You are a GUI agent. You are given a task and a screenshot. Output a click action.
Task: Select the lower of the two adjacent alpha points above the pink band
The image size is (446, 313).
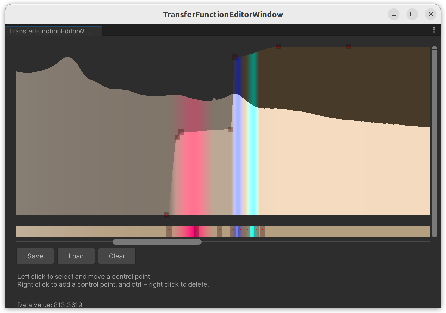(x=177, y=137)
